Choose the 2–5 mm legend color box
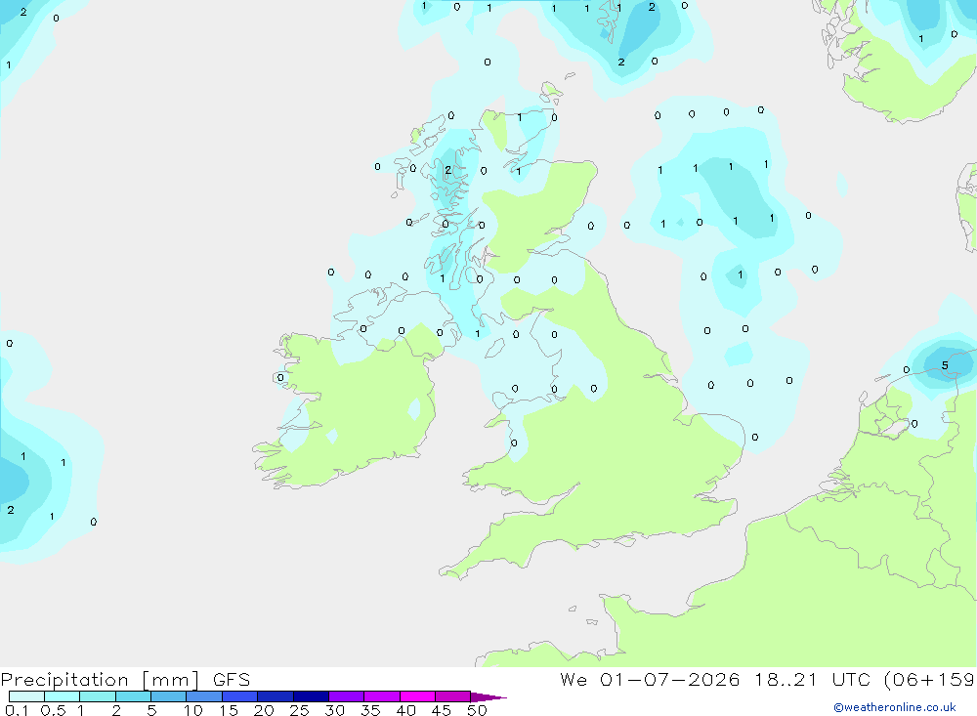 click(x=133, y=696)
